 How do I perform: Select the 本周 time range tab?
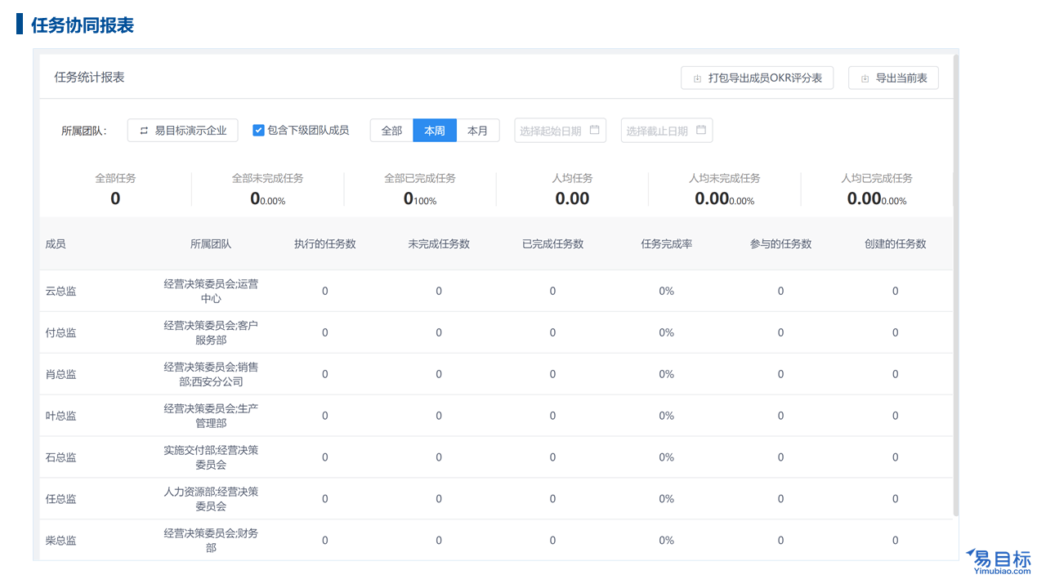(435, 131)
